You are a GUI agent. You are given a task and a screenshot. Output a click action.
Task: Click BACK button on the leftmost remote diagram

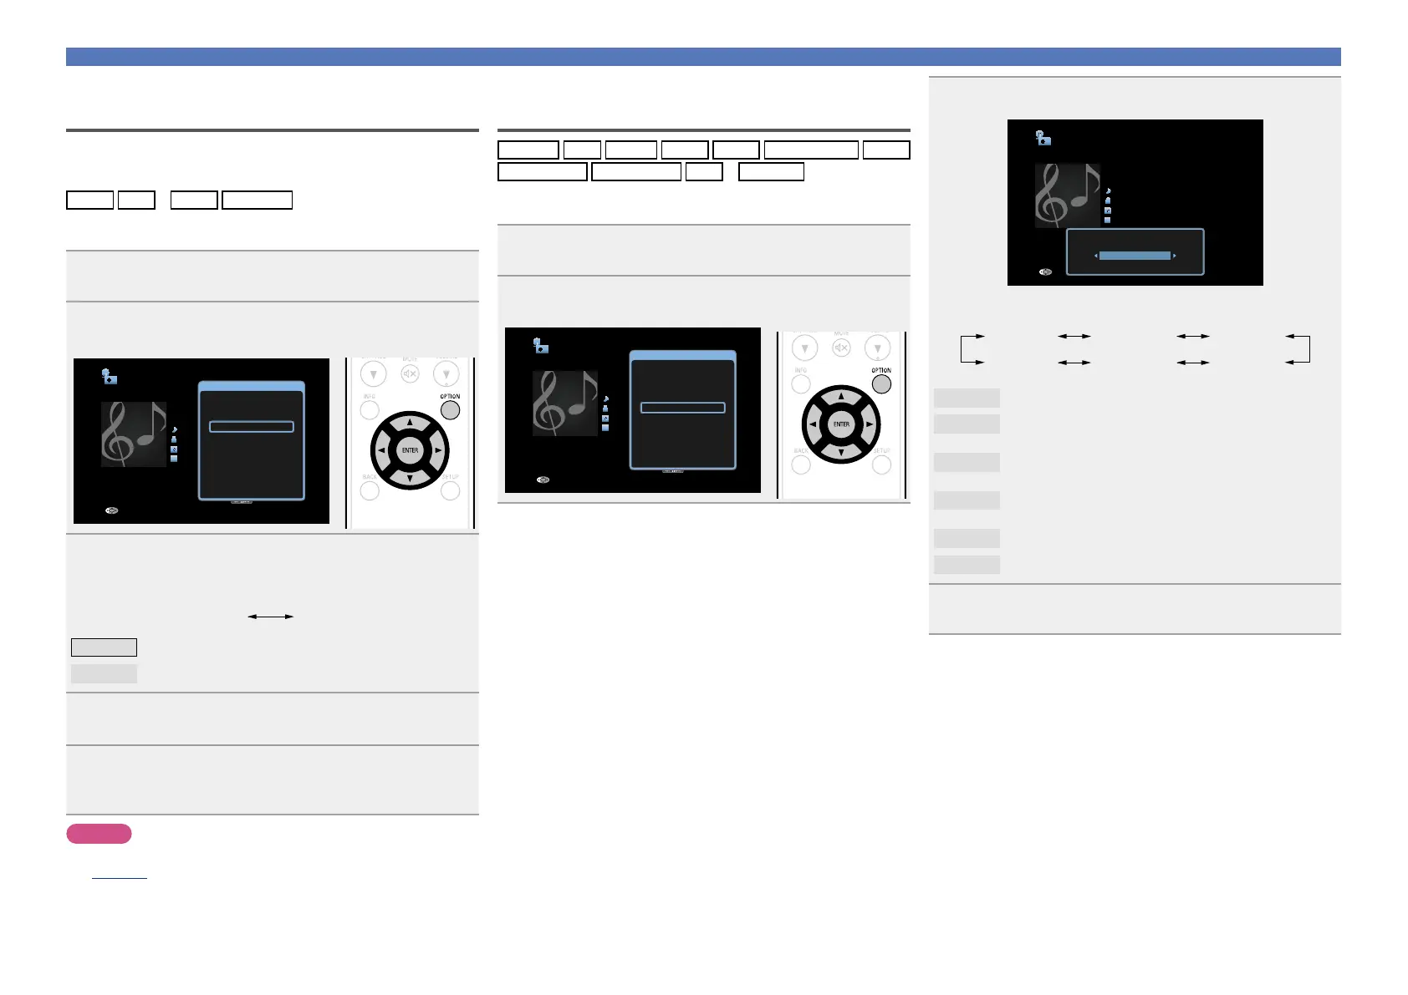(370, 490)
